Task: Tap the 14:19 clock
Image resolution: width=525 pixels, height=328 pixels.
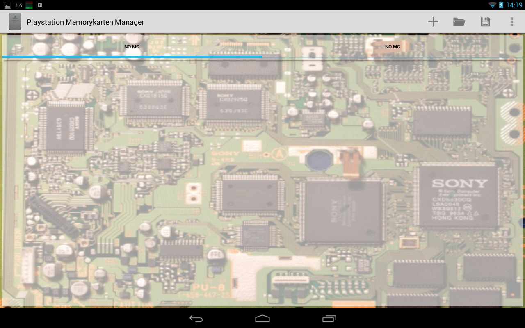Action: point(514,5)
